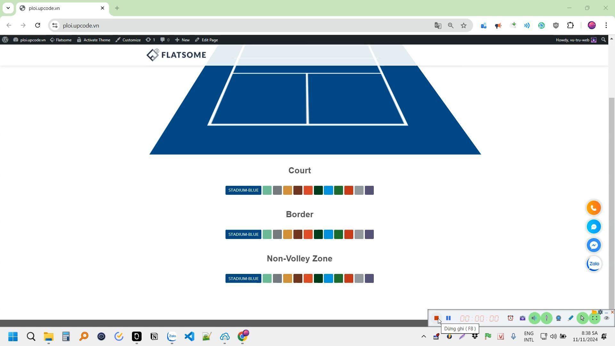Viewport: 615px width, 346px height.
Task: Open the recorder's webcam overlay
Action: [x=559, y=318]
